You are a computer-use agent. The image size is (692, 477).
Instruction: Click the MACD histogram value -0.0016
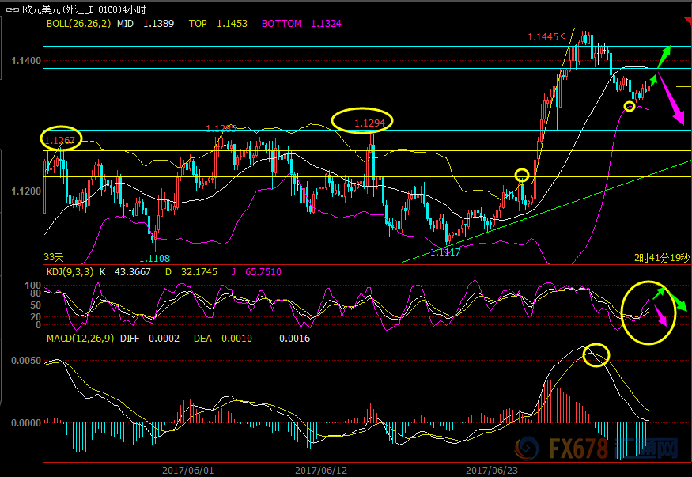(x=293, y=339)
